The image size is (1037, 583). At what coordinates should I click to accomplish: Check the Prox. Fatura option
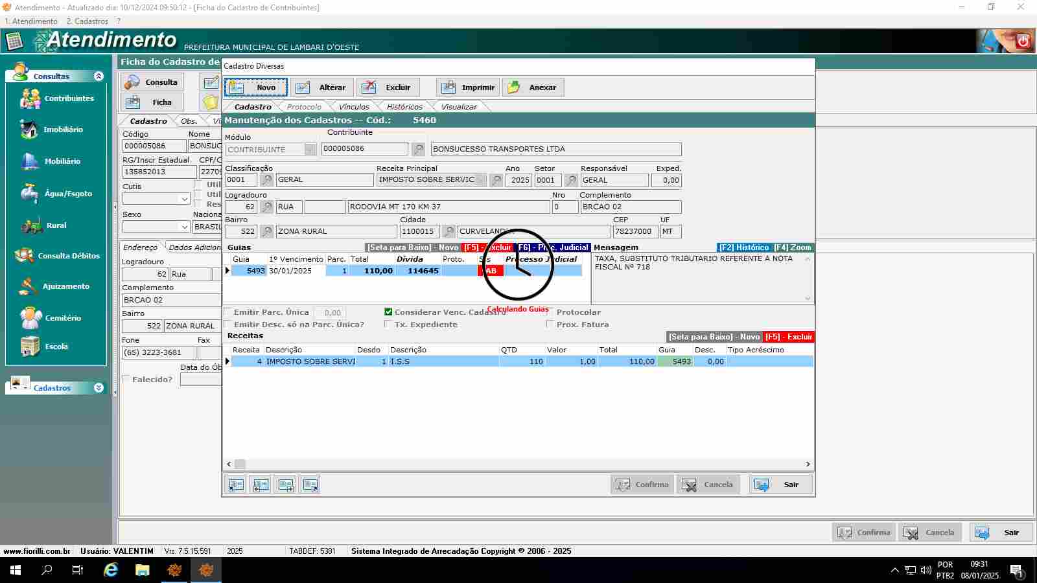coord(550,325)
